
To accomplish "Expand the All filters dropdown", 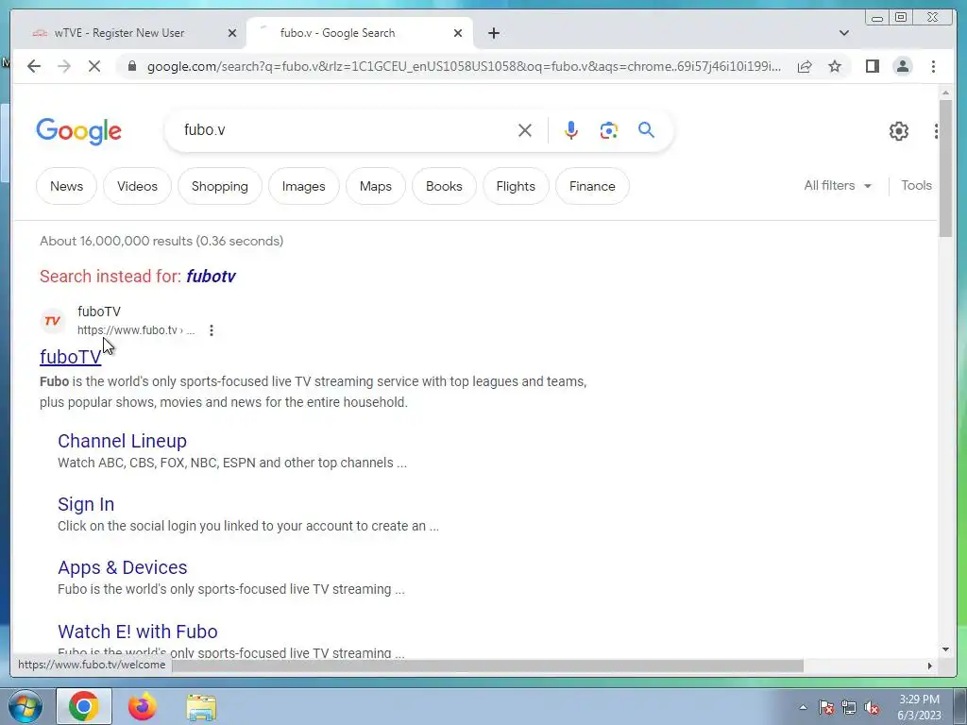I will click(838, 186).
